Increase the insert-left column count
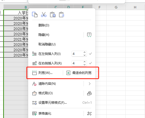The image size is (145, 118). (x=85, y=52)
